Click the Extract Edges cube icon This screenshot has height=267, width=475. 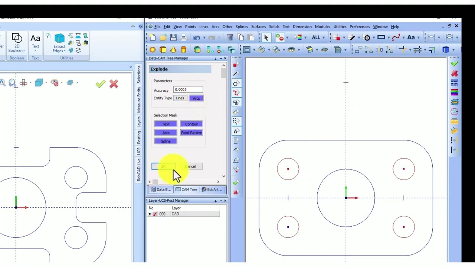(x=59, y=39)
